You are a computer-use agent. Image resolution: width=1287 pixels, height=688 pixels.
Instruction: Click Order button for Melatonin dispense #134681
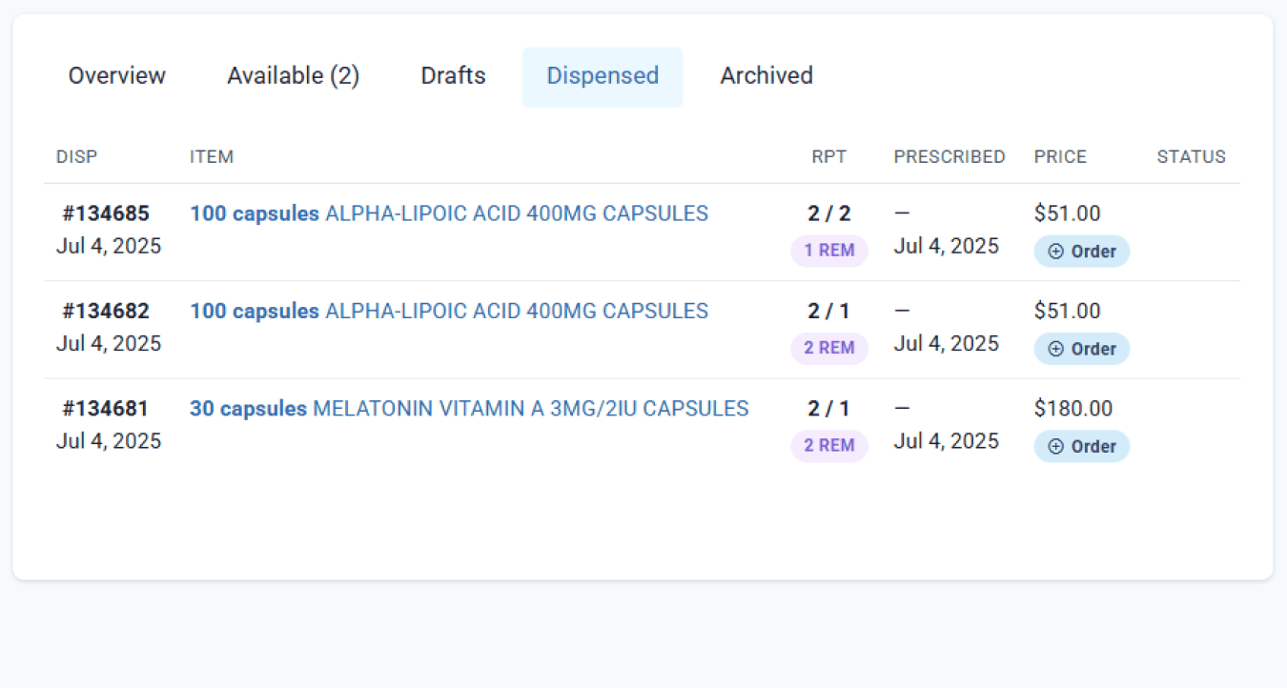[1082, 446]
